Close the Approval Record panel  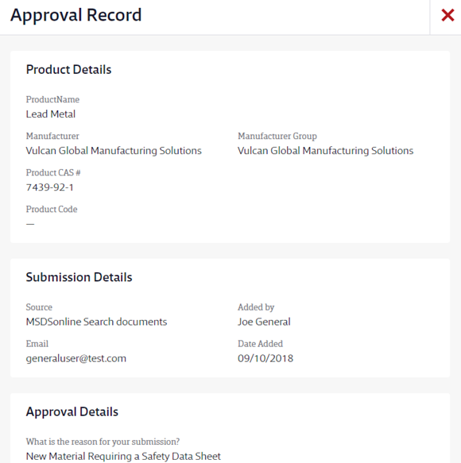447,15
